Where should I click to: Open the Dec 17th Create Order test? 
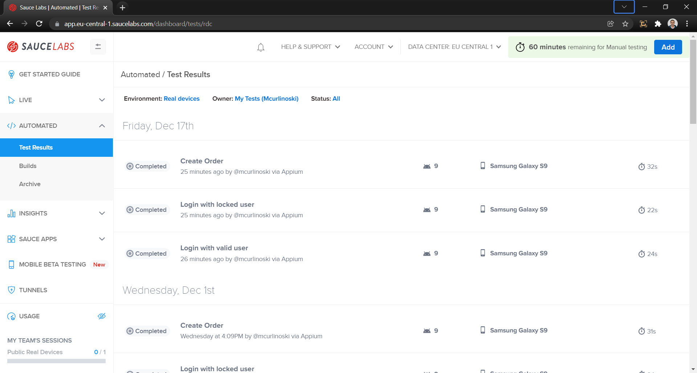coord(202,161)
